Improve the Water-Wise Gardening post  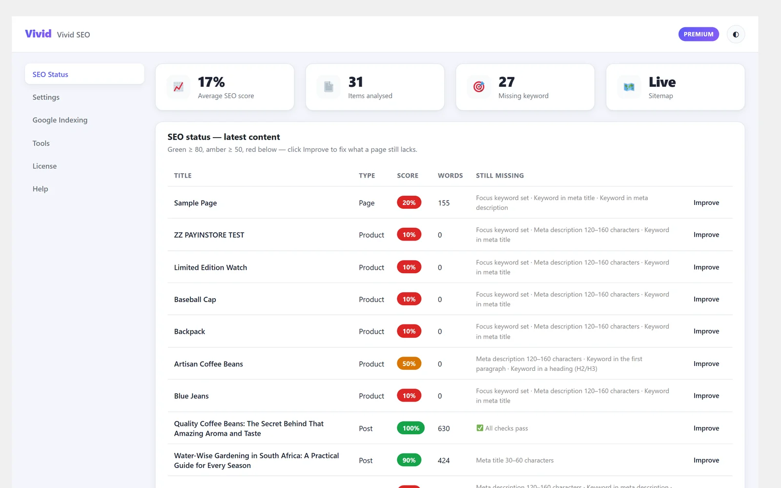click(x=706, y=460)
